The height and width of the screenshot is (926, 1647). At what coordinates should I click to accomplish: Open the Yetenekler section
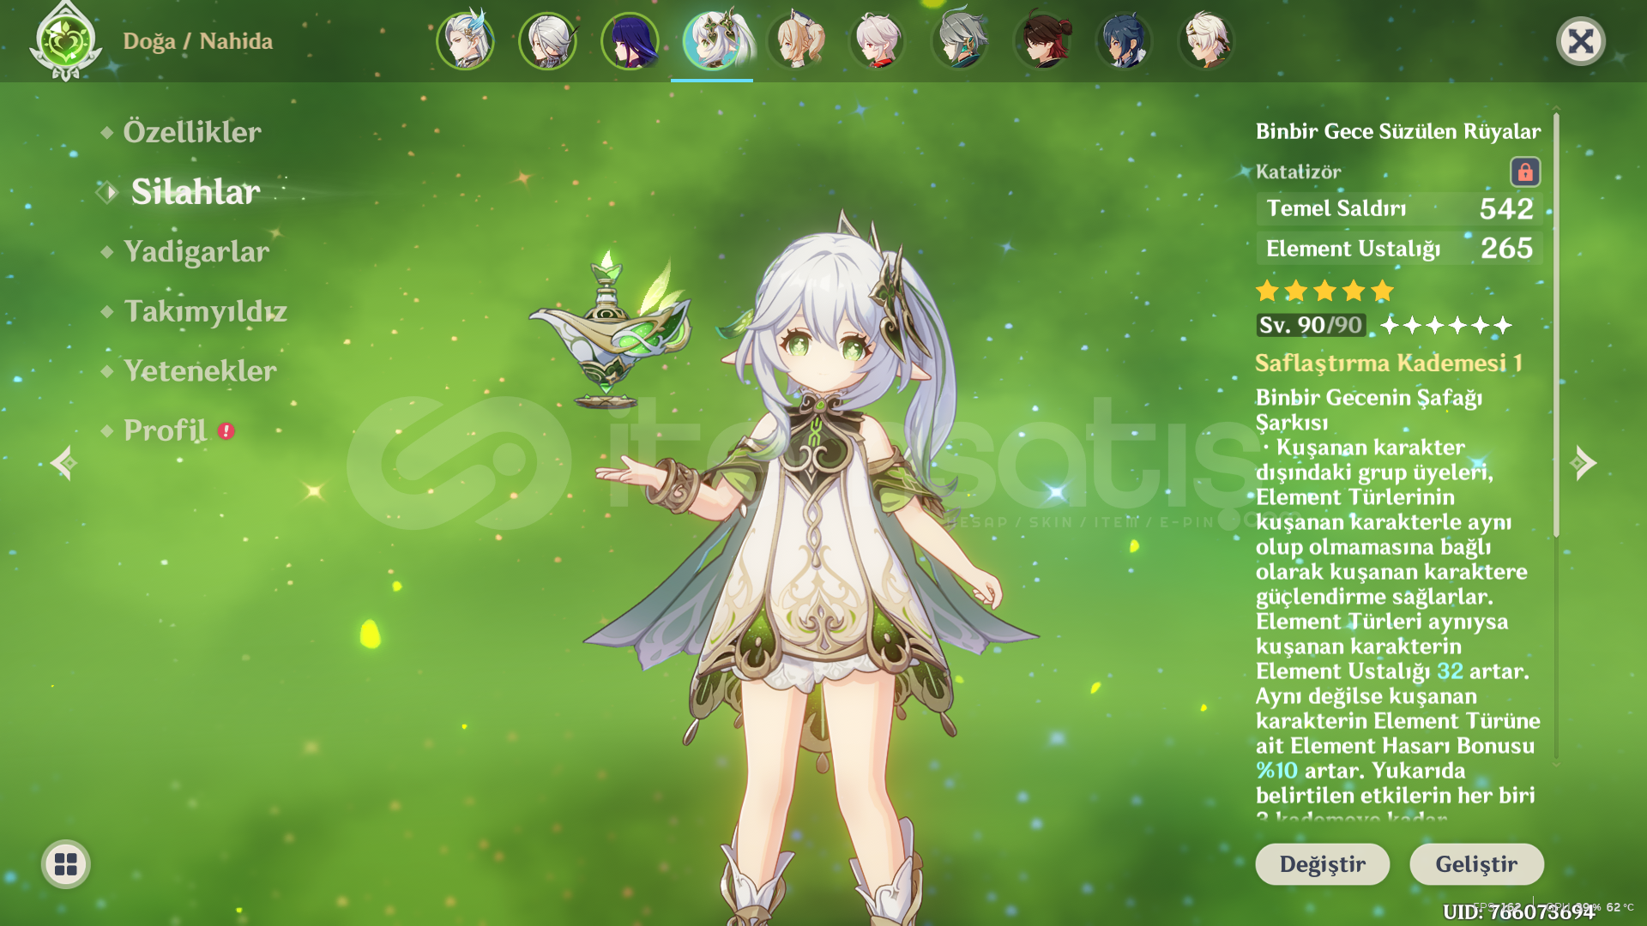pos(200,370)
